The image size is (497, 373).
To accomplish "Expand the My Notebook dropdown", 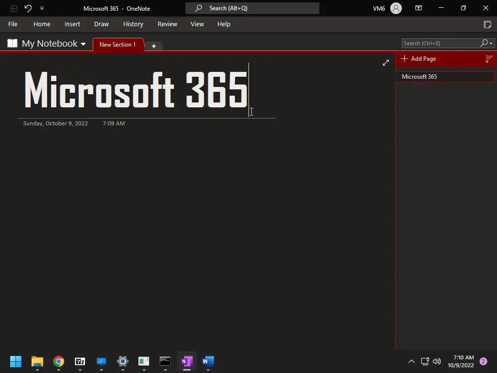I will click(83, 44).
